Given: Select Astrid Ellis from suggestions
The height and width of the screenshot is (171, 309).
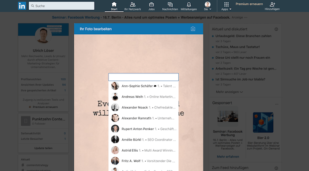Looking at the screenshot, I should pyautogui.click(x=143, y=150).
